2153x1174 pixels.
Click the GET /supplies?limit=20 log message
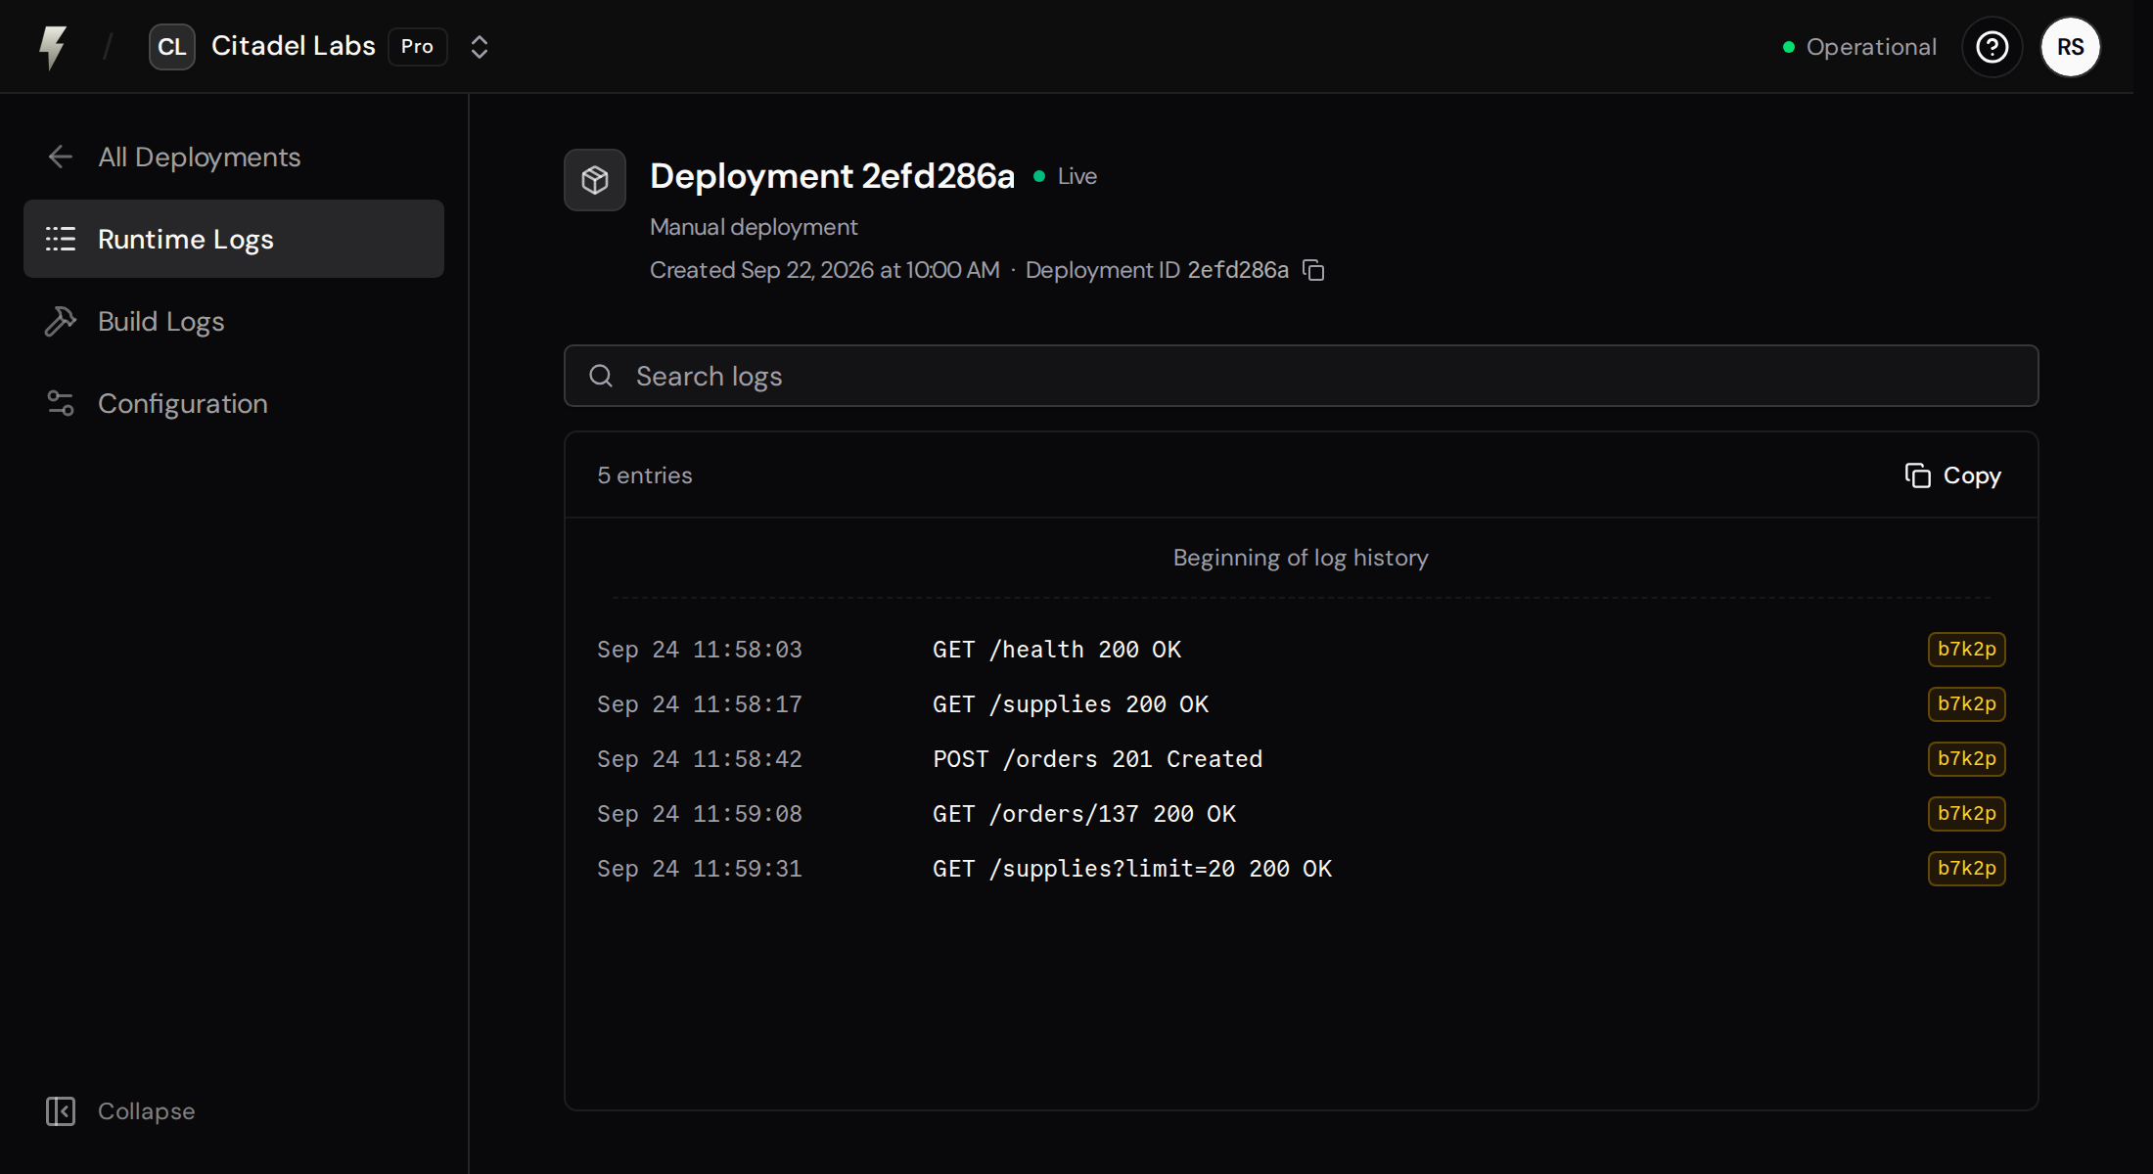point(1132,869)
